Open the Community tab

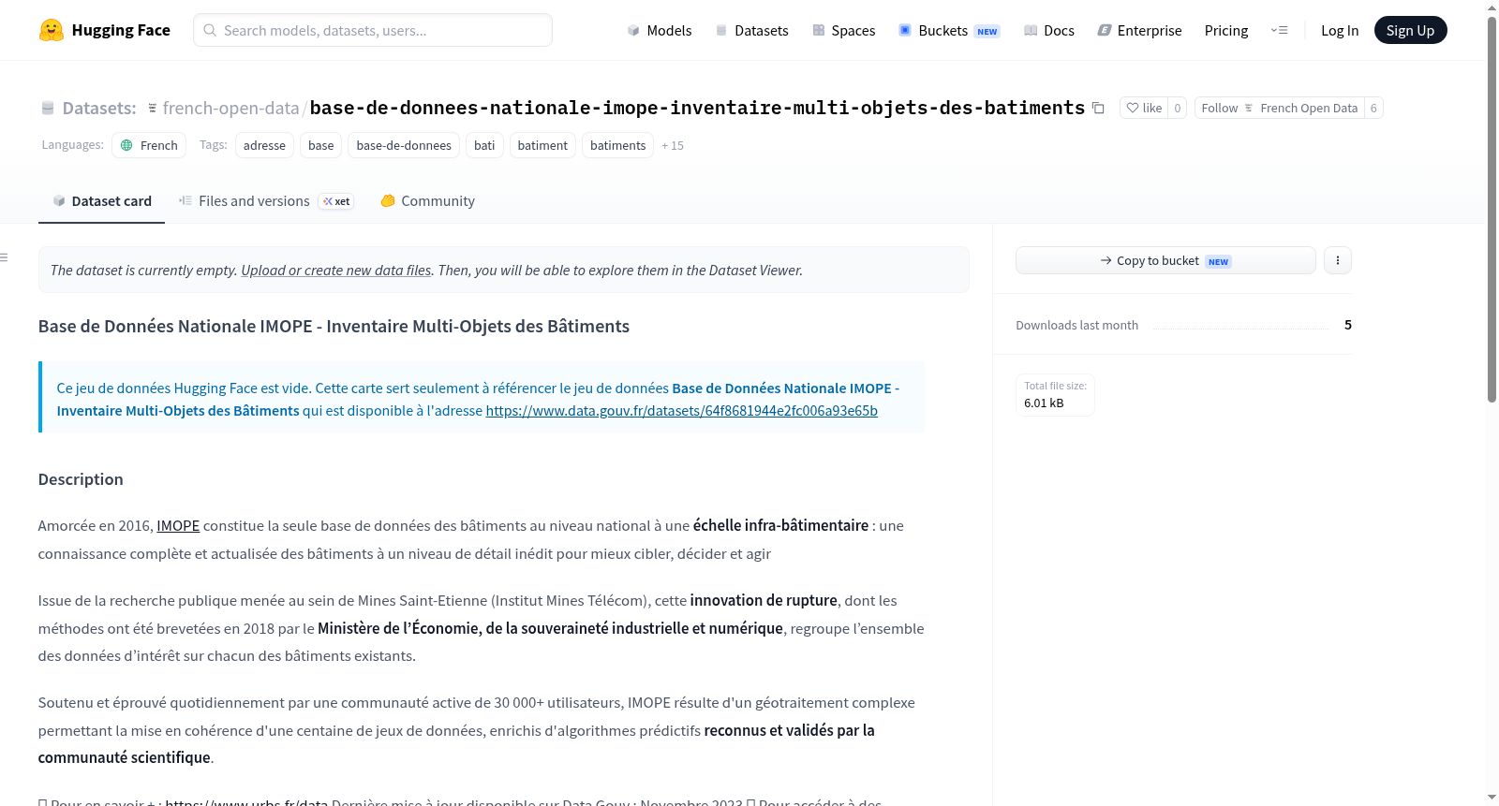[x=427, y=201]
